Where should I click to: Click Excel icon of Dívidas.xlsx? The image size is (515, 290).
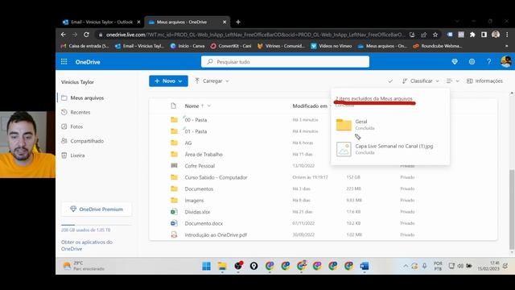(174, 212)
